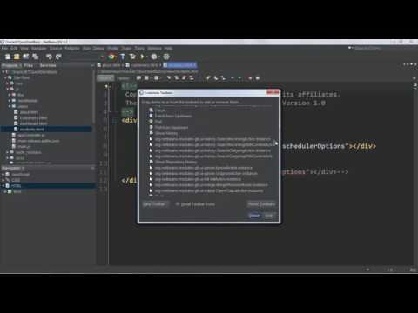Click the green Run Project arrow icon
This screenshot has width=418, height=313.
(x=142, y=57)
